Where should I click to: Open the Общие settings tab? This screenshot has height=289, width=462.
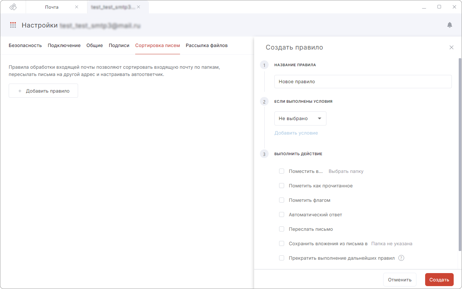[x=95, y=46]
